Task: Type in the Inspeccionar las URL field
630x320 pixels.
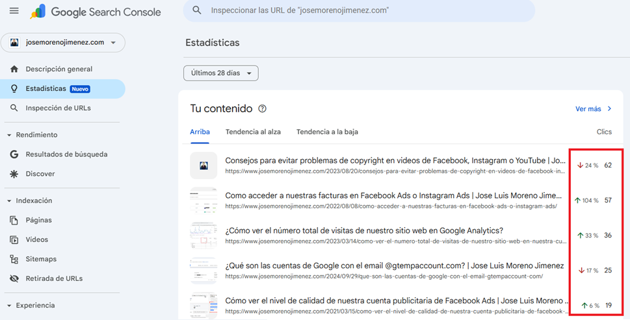Action: [x=364, y=10]
